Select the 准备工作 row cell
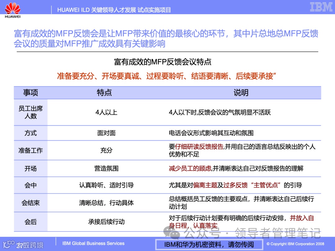 click(31, 150)
